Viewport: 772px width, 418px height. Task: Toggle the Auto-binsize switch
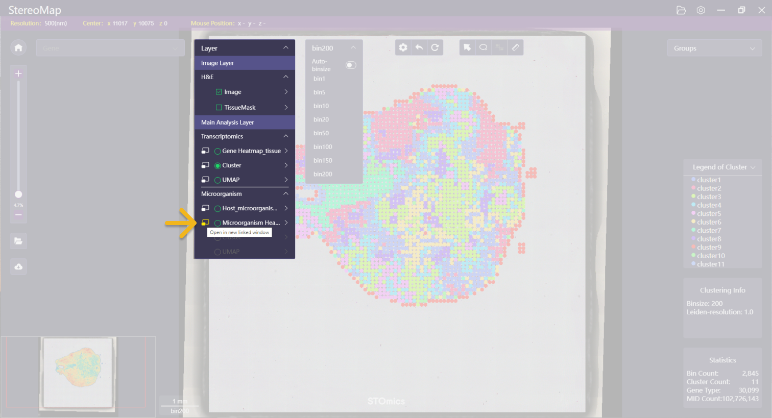(x=351, y=65)
